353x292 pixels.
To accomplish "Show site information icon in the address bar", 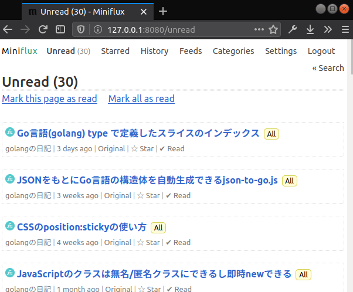I will (98, 29).
